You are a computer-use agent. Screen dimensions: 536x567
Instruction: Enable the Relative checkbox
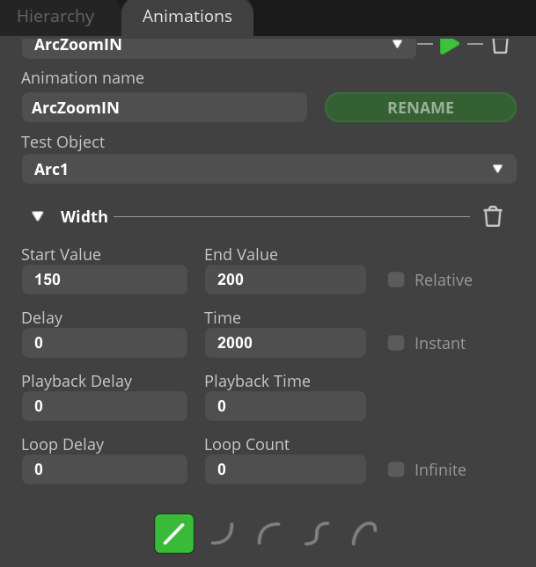(396, 280)
